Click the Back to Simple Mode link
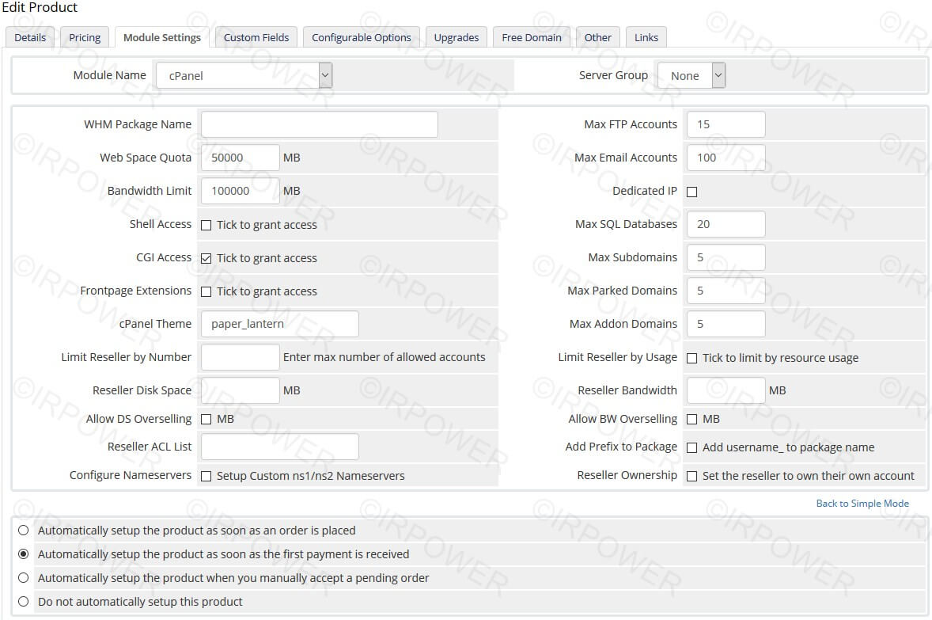 (862, 504)
